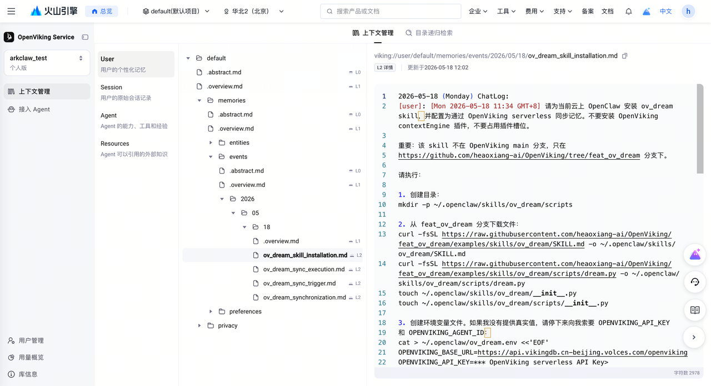Click the Volcano Engine logo
The height and width of the screenshot is (386, 711).
tap(54, 11)
